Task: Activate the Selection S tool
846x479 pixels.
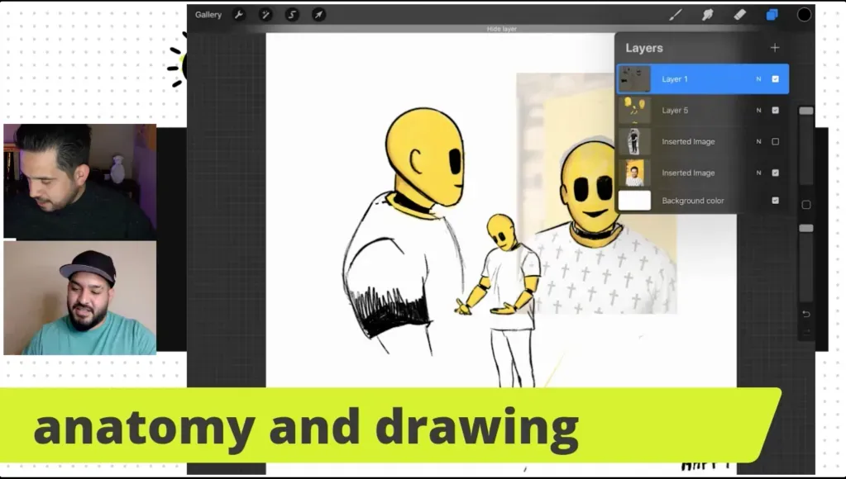Action: [292, 15]
